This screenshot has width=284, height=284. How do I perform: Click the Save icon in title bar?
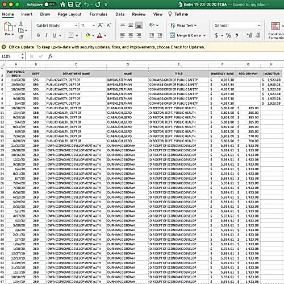click(70, 5)
